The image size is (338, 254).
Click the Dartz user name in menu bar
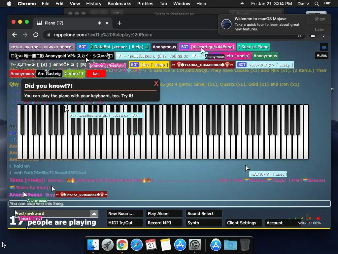303,4
